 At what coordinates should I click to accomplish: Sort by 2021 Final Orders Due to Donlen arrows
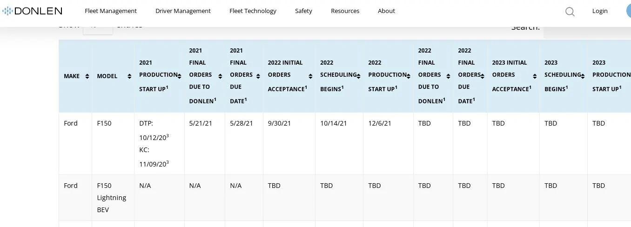220,76
